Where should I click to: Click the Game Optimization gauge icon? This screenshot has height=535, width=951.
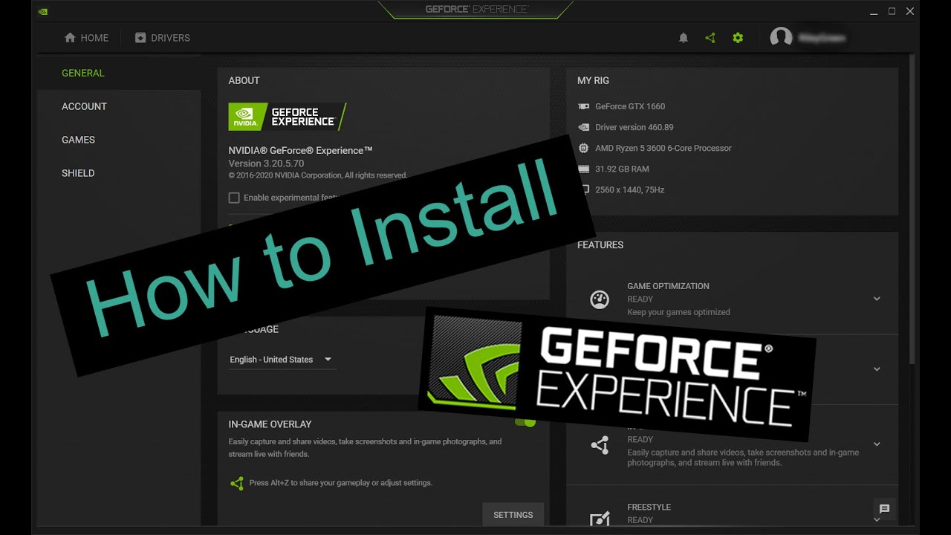point(600,299)
